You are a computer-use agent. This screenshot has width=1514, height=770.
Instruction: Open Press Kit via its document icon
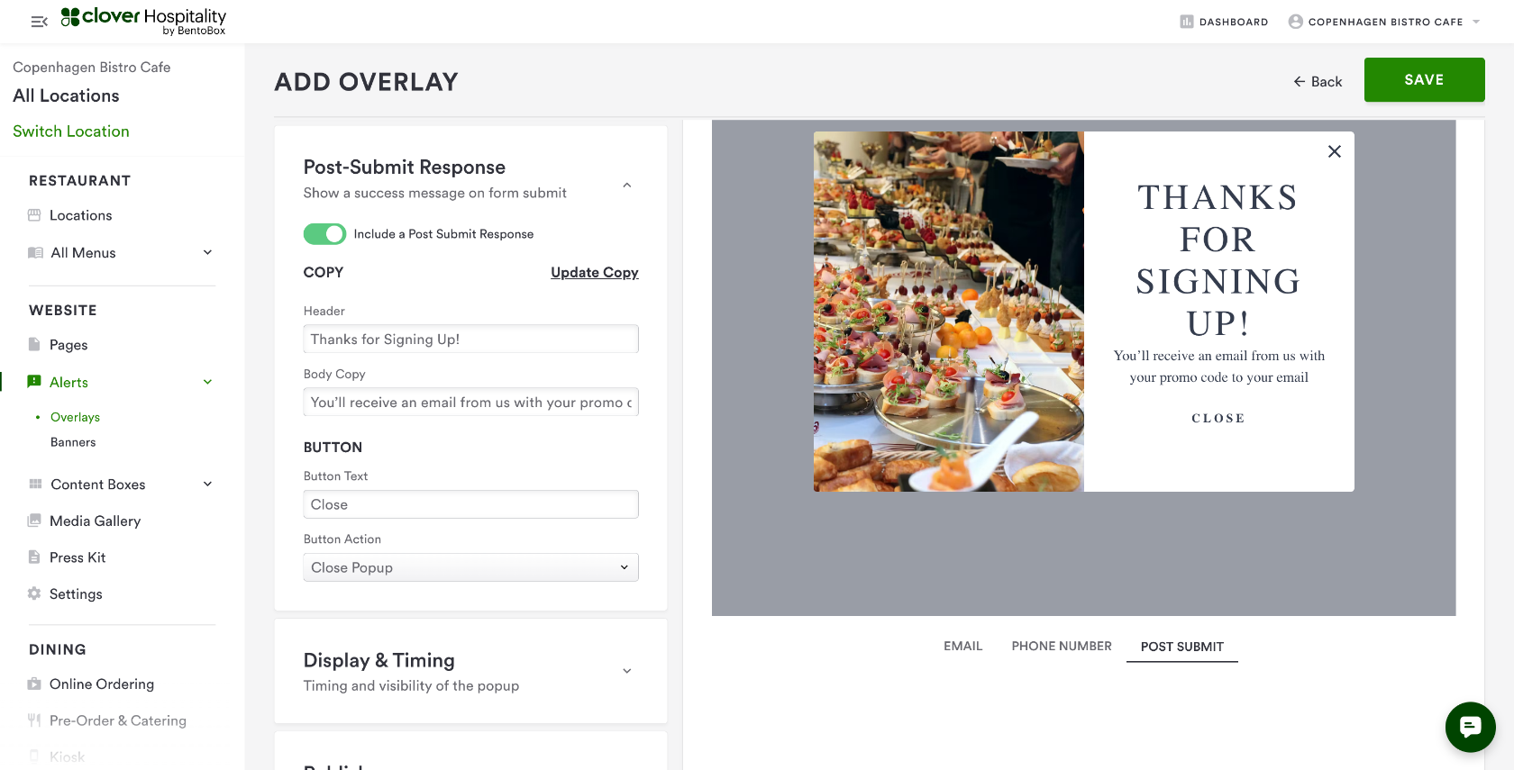pos(34,557)
